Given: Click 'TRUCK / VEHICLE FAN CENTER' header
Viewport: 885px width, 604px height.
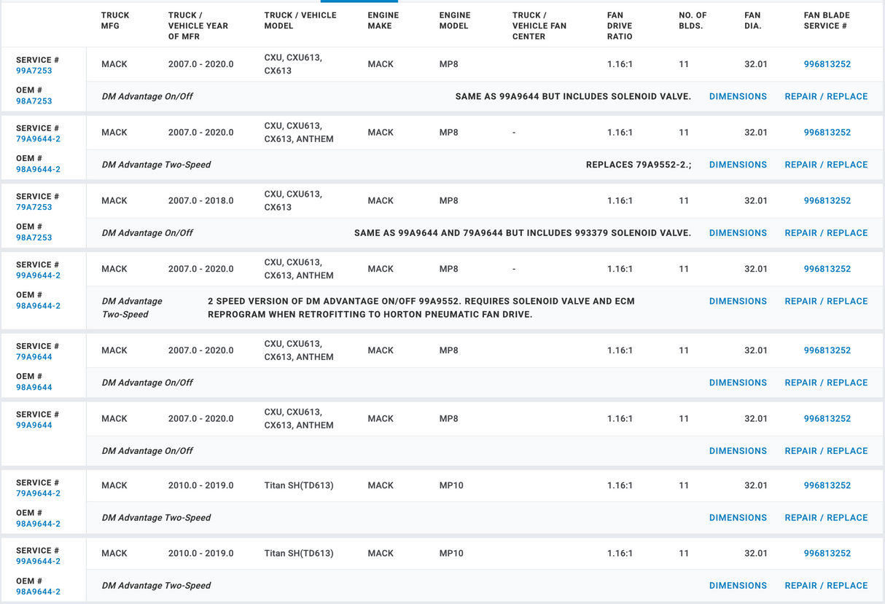Looking at the screenshot, I should tap(539, 26).
